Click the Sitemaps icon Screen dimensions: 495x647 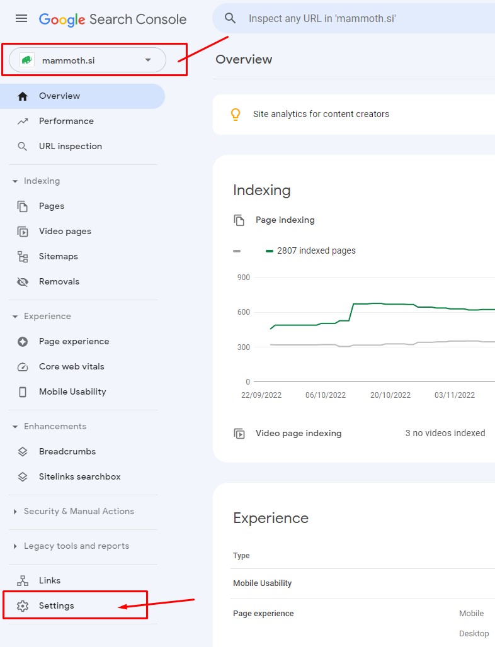pyautogui.click(x=23, y=257)
